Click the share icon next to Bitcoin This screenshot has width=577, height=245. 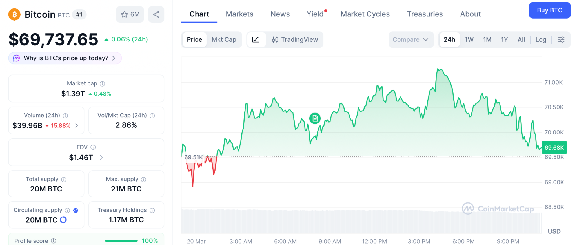[x=156, y=14]
